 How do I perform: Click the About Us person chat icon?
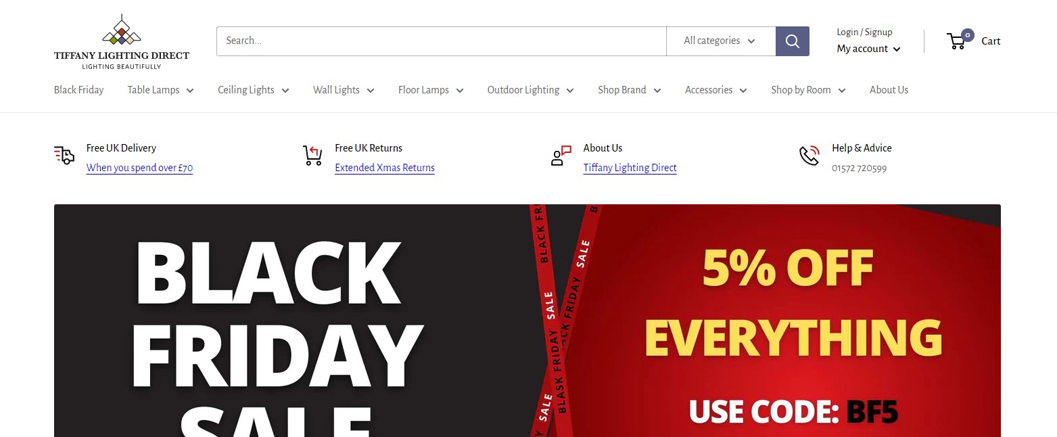pyautogui.click(x=561, y=156)
